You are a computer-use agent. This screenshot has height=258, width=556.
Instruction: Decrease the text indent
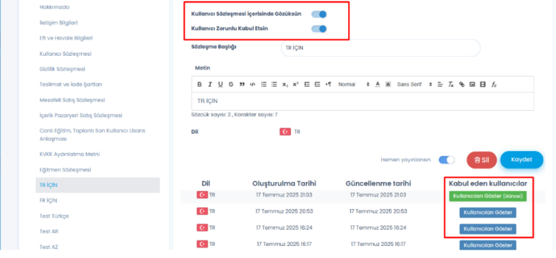coord(307,85)
